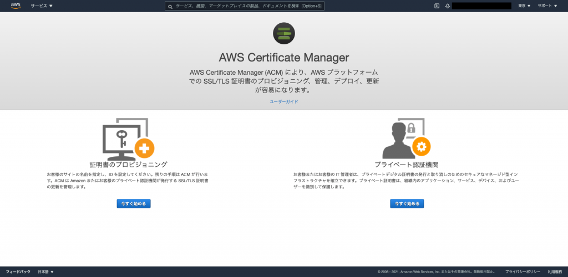Focus the service search field
The height and width of the screenshot is (277, 568).
point(245,6)
